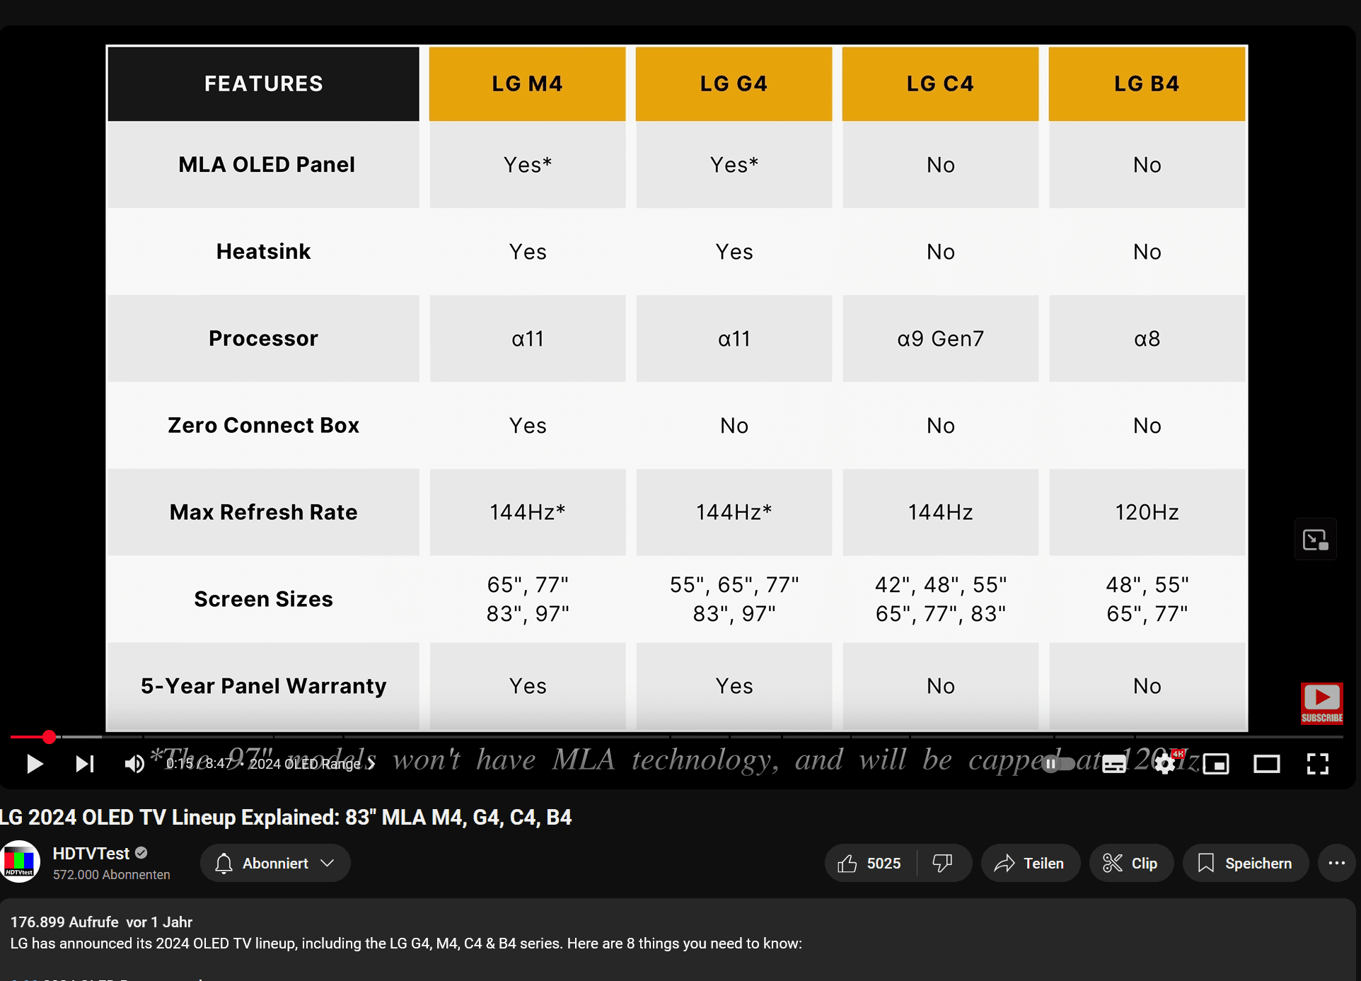Play the video
1361x981 pixels.
tap(34, 764)
